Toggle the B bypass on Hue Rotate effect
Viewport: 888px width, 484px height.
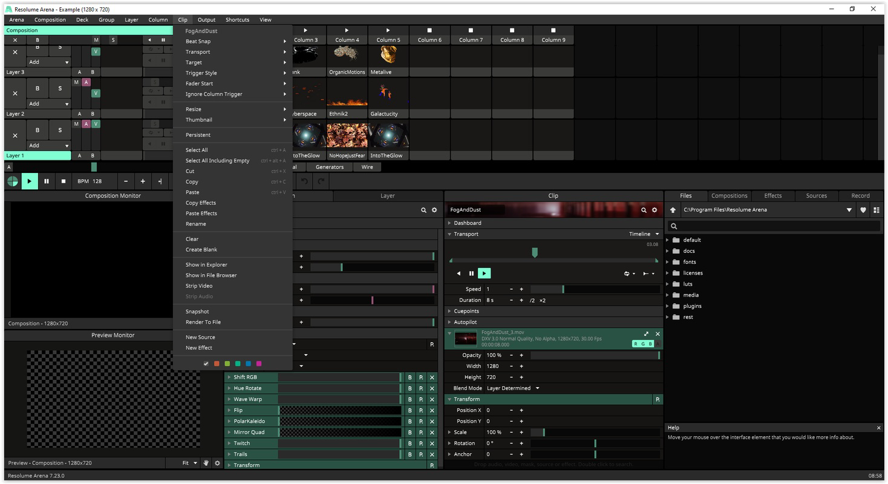[410, 388]
